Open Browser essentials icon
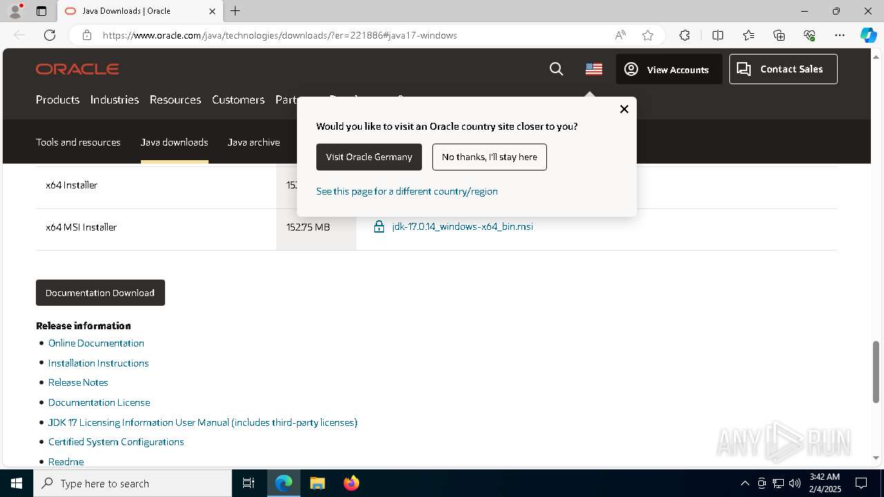 pyautogui.click(x=809, y=35)
